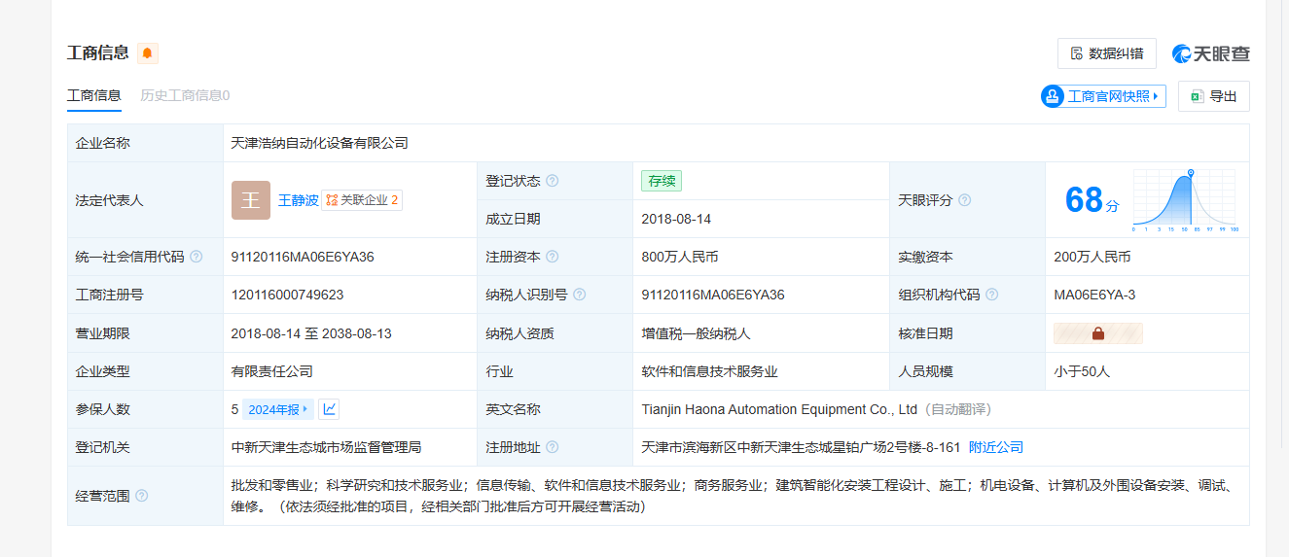Select business term 2018-08-14 至 2038-08-13
Screen dimensions: 1289x557
click(311, 333)
